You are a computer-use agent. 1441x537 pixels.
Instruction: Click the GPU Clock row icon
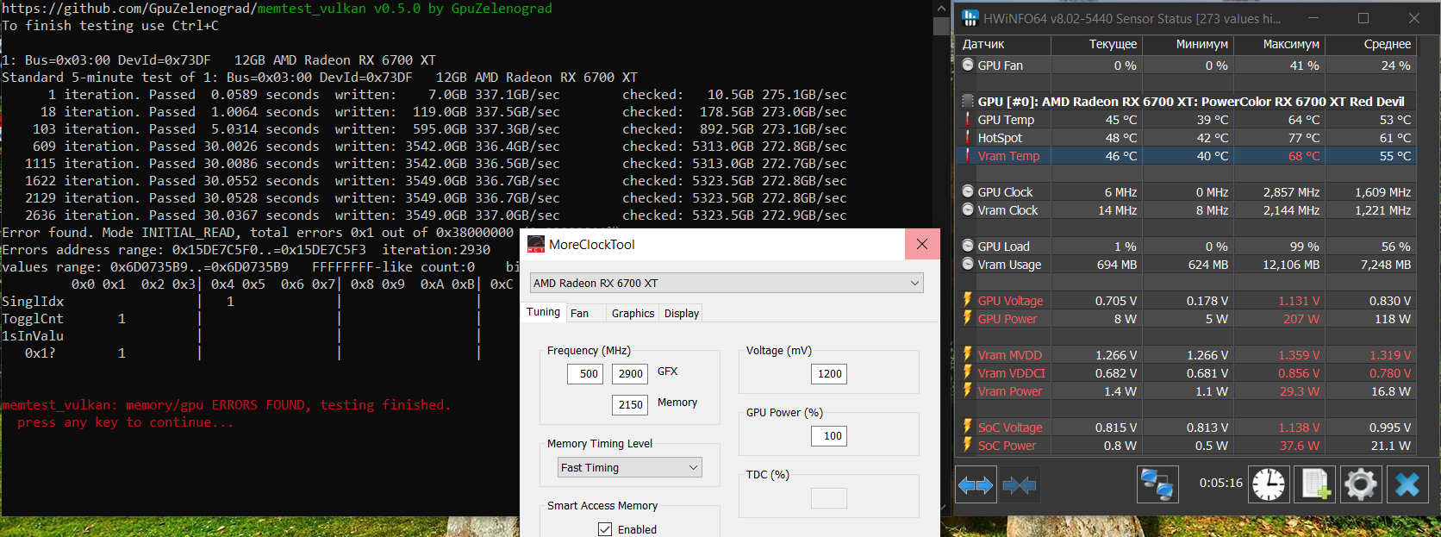tap(968, 192)
